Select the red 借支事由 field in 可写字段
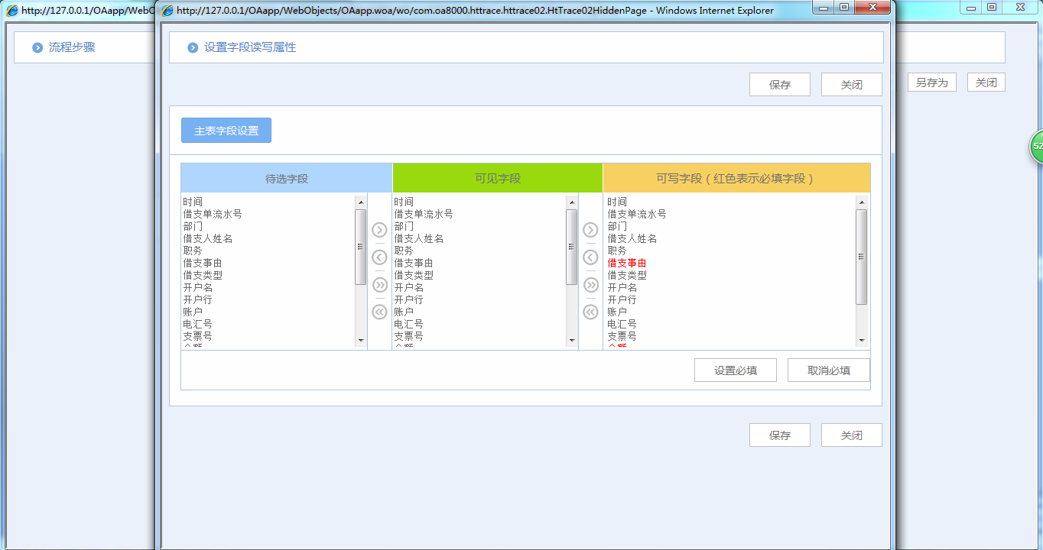 pos(625,263)
